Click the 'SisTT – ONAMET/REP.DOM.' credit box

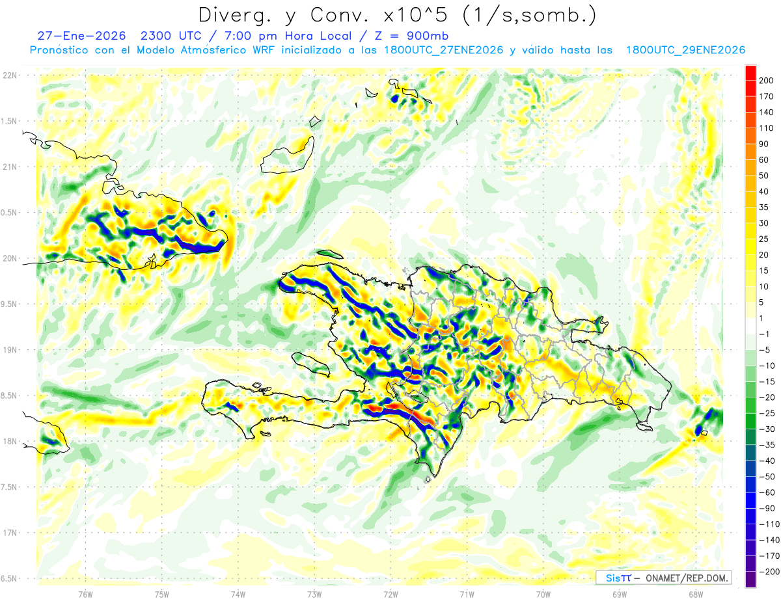[x=663, y=578]
